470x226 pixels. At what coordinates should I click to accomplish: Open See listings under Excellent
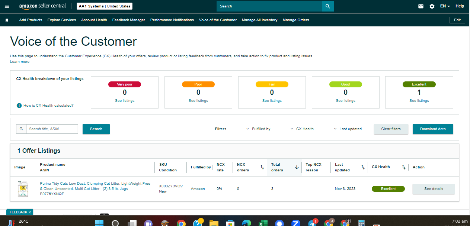pos(419,101)
